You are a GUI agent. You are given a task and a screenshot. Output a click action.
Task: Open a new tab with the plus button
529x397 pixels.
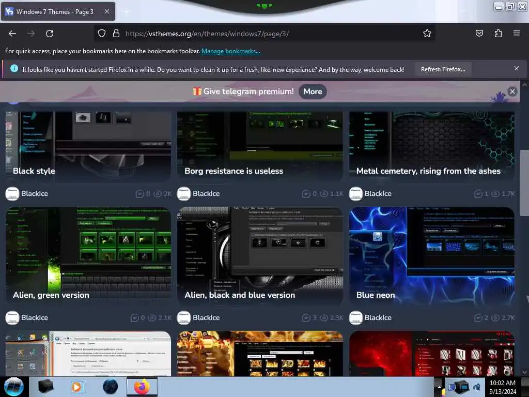127,12
